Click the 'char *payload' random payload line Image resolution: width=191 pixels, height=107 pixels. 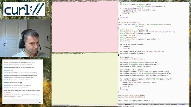147,32
